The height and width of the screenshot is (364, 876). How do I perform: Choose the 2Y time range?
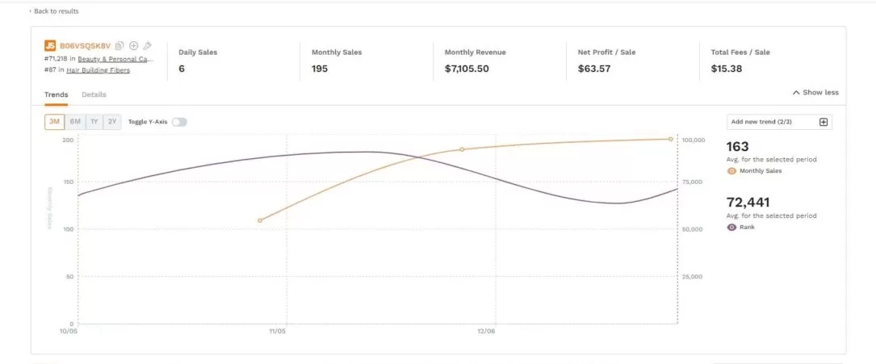(112, 122)
